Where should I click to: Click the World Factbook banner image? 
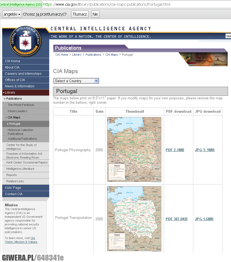(x=203, y=59)
